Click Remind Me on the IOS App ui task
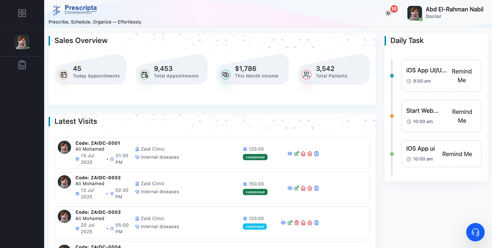The image size is (492, 248). (x=457, y=154)
